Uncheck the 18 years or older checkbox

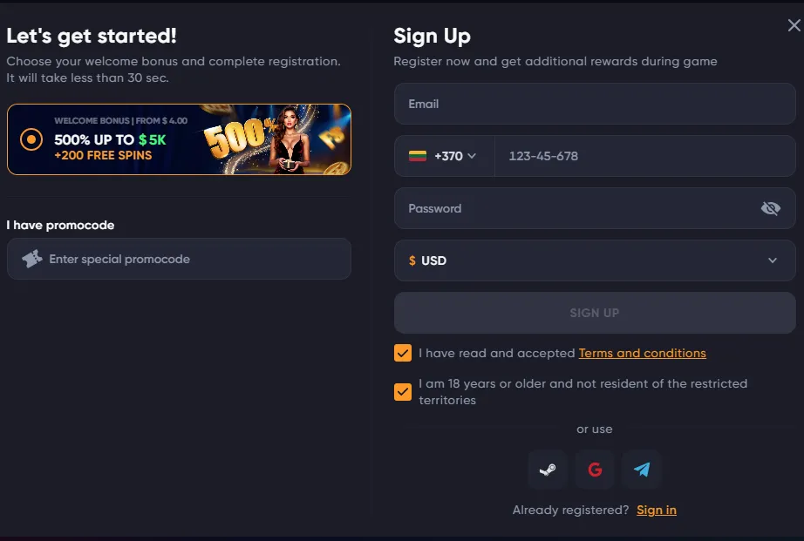coord(403,391)
